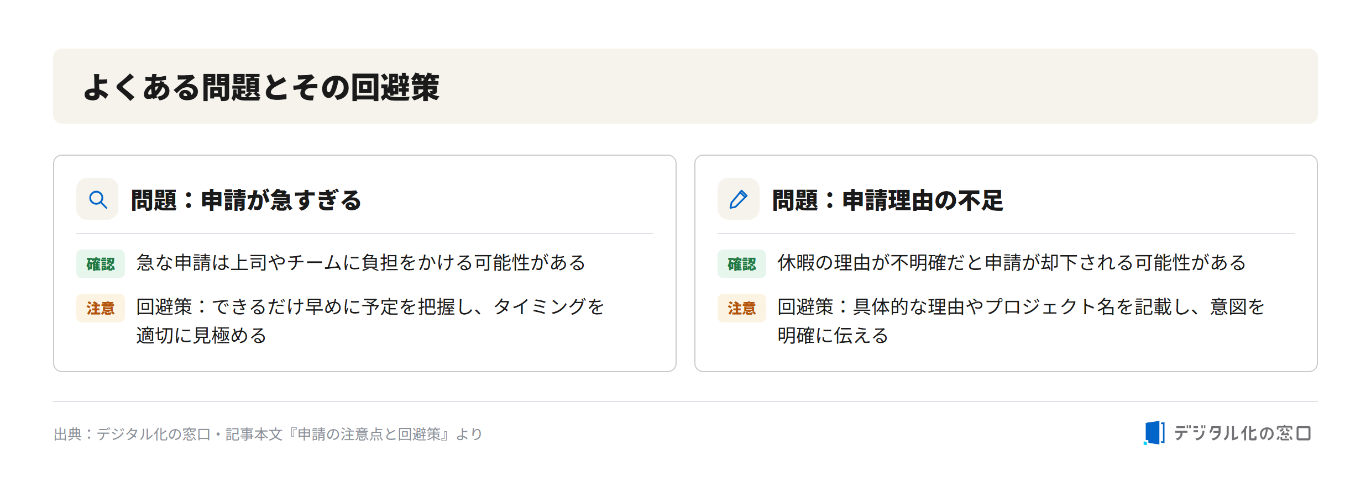Select the heading よくある問題とその回避策
The height and width of the screenshot is (498, 1371).
261,87
